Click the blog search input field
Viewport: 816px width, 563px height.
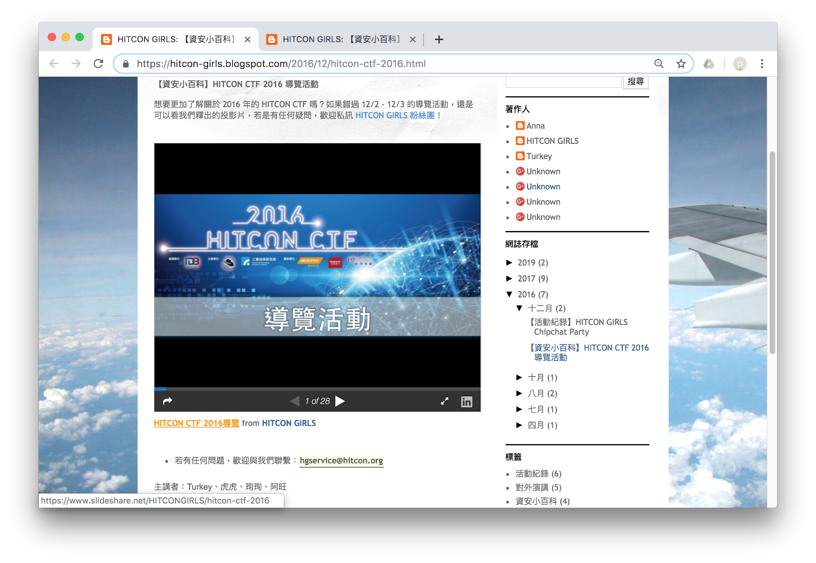pos(563,82)
